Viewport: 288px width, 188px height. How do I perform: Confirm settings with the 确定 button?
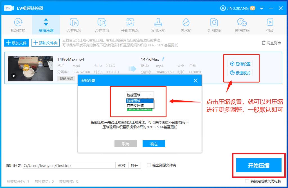[x=154, y=143]
